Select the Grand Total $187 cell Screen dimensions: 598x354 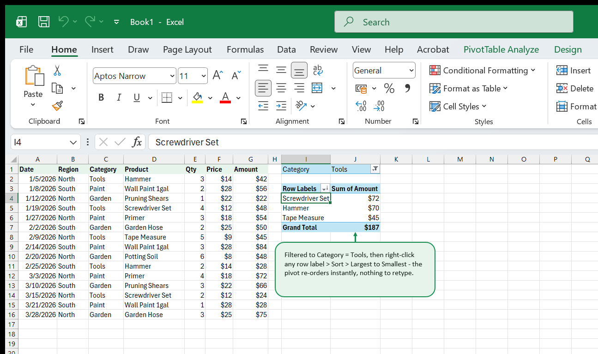pos(356,228)
